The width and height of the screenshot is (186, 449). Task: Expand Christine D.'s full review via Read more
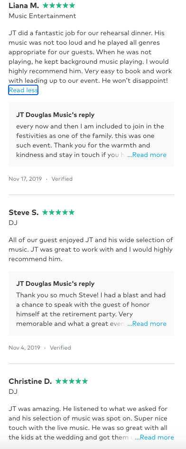pyautogui.click(x=154, y=438)
